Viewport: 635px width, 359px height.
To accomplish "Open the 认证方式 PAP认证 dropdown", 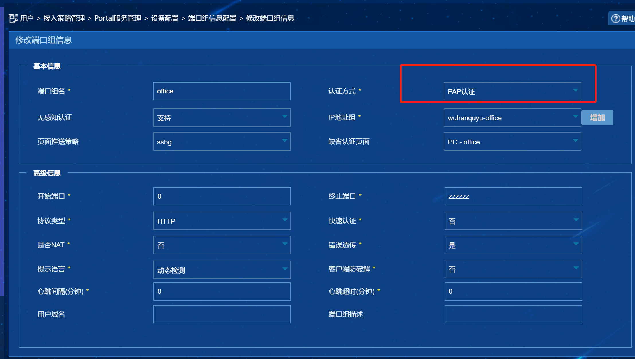I will click(x=512, y=91).
